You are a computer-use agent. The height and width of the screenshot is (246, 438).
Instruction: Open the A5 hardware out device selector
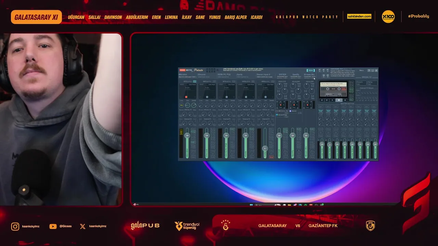click(328, 76)
